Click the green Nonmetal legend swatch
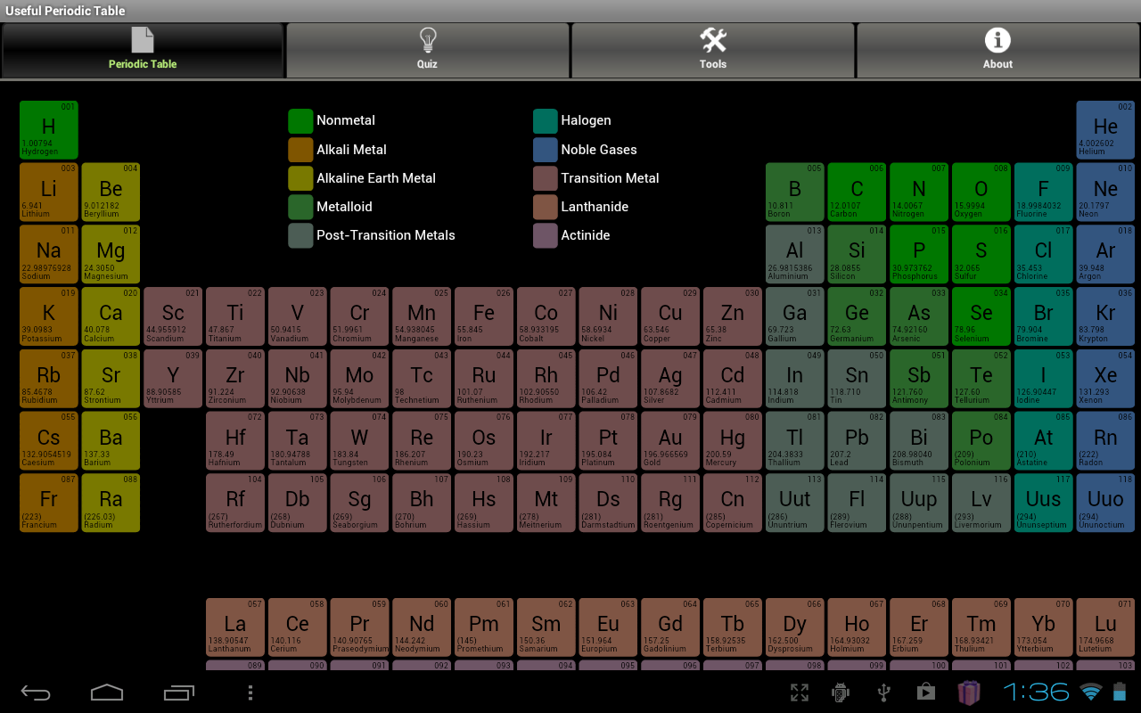 point(300,121)
